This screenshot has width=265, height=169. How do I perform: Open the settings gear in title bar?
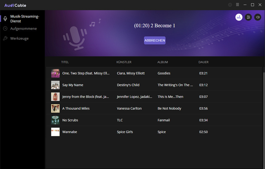pos(230,5)
